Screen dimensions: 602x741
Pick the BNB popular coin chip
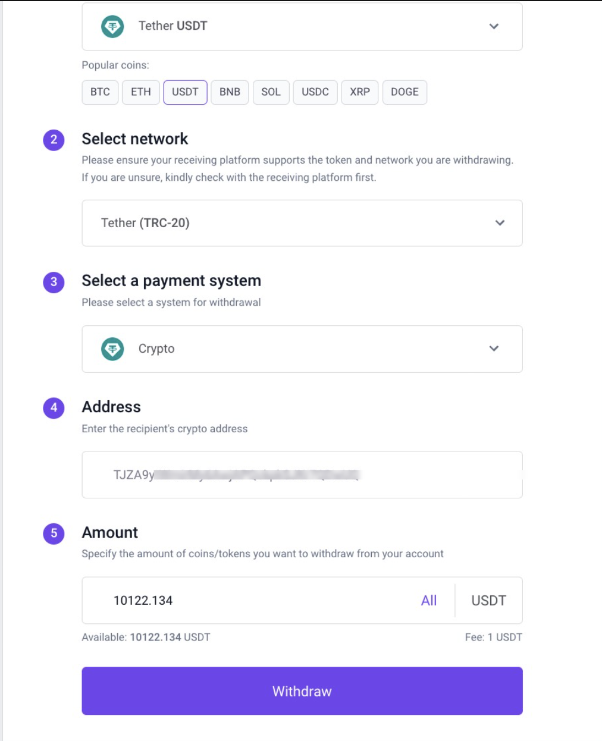click(230, 92)
